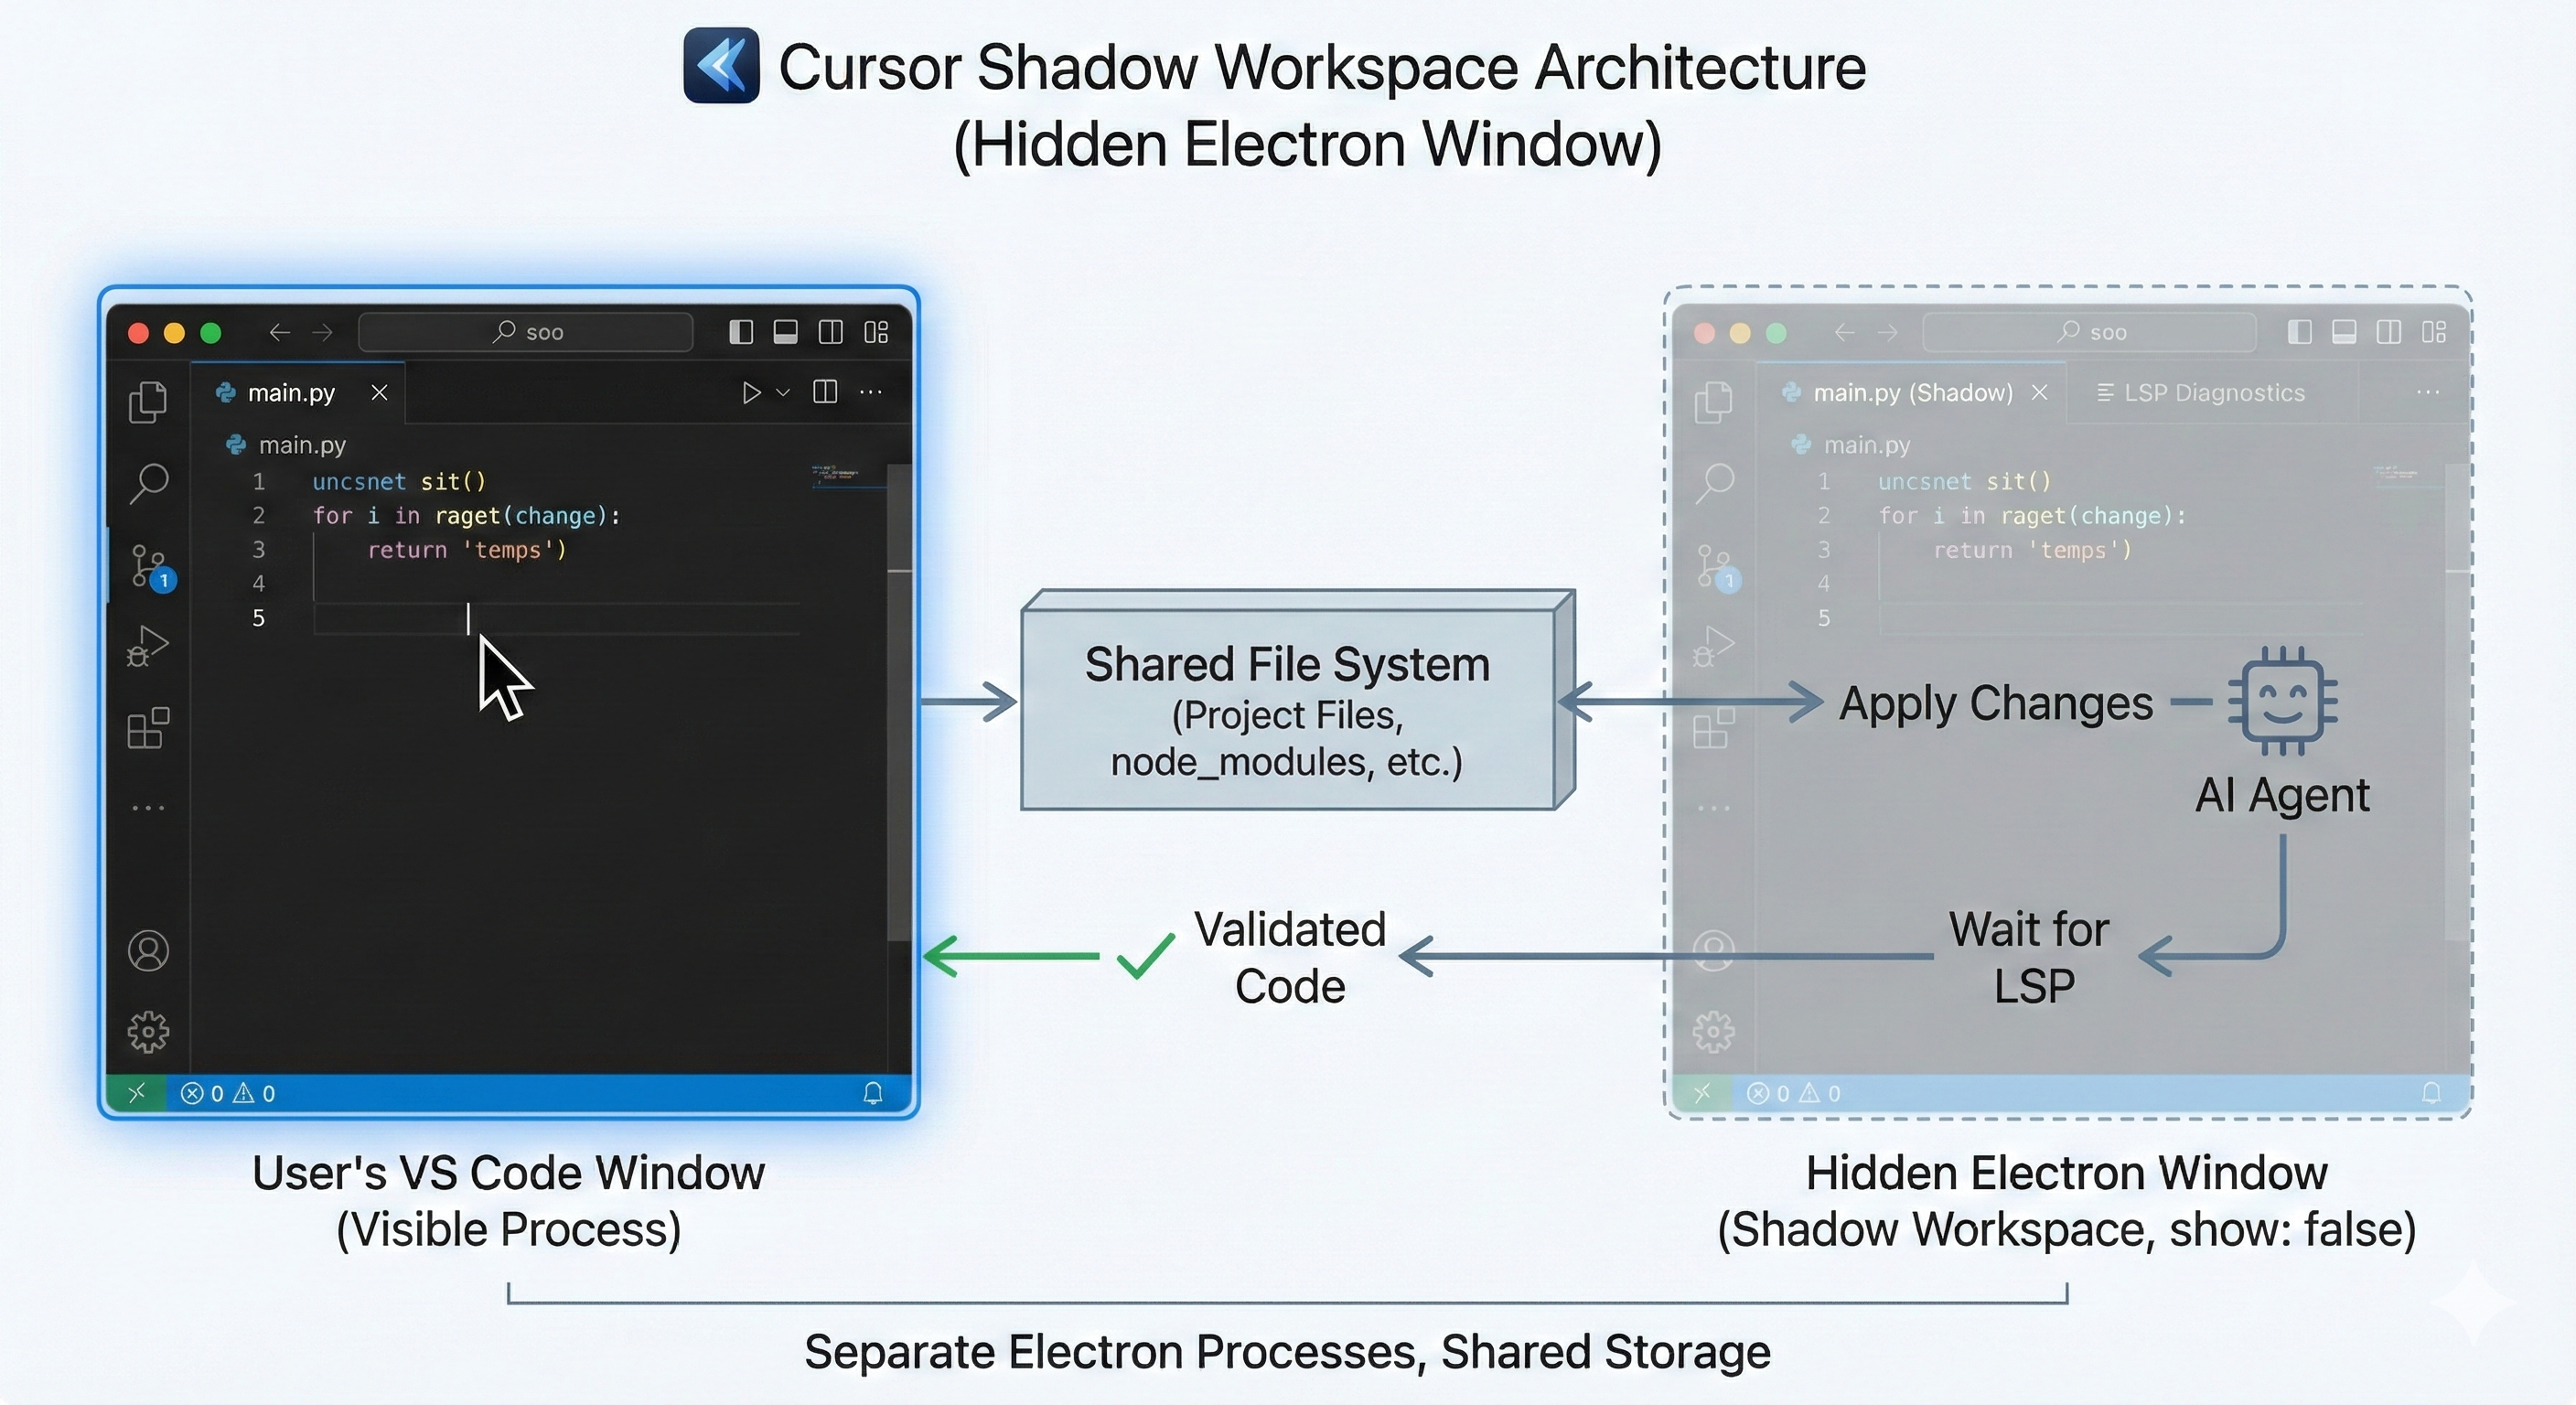Check errors and warnings in the status bar

pyautogui.click(x=227, y=1093)
